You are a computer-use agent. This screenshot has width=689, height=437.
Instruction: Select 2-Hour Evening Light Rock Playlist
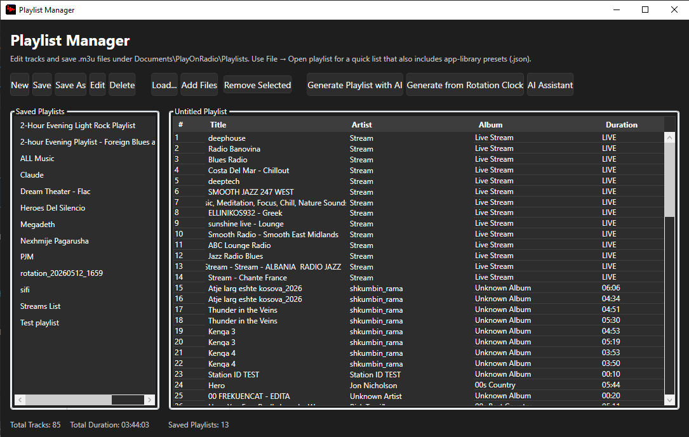pyautogui.click(x=85, y=126)
